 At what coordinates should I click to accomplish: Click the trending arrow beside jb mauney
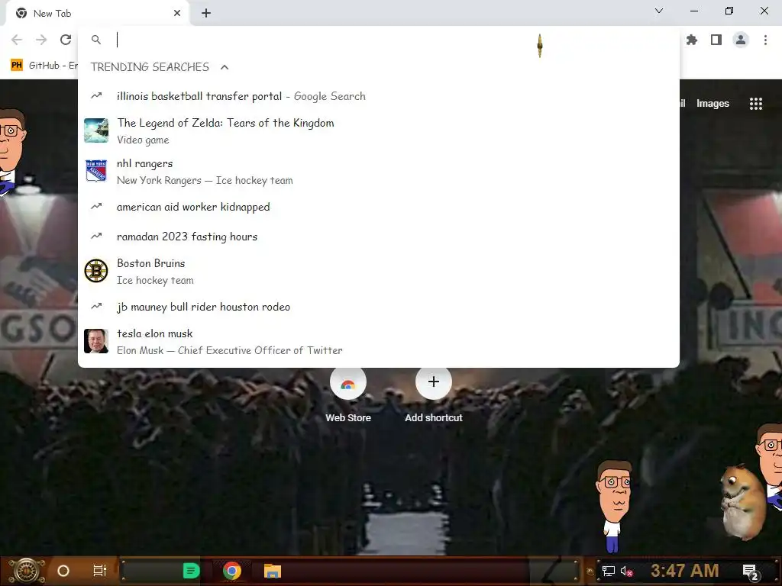pos(96,307)
